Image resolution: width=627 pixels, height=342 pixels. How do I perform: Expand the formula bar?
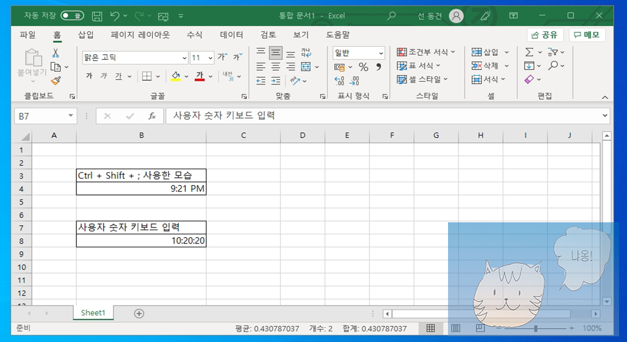[x=605, y=116]
